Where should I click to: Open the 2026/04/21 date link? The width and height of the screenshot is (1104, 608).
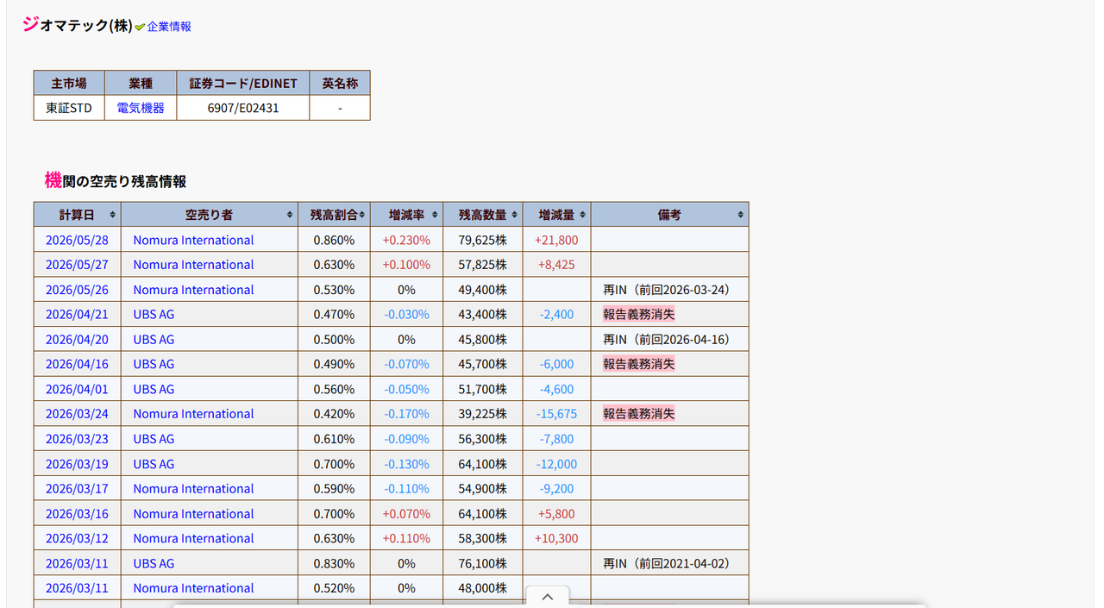(77, 315)
